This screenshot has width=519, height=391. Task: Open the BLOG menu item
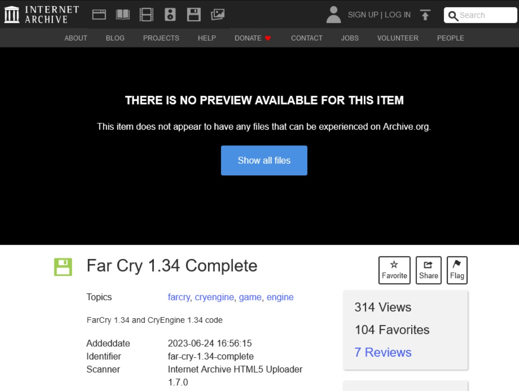click(x=115, y=38)
